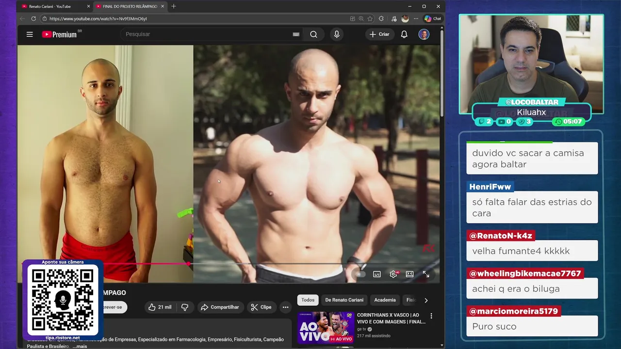Viewport: 621px width, 349px height.
Task: Click the tipa.rbstore.net QR code
Action: tap(63, 299)
